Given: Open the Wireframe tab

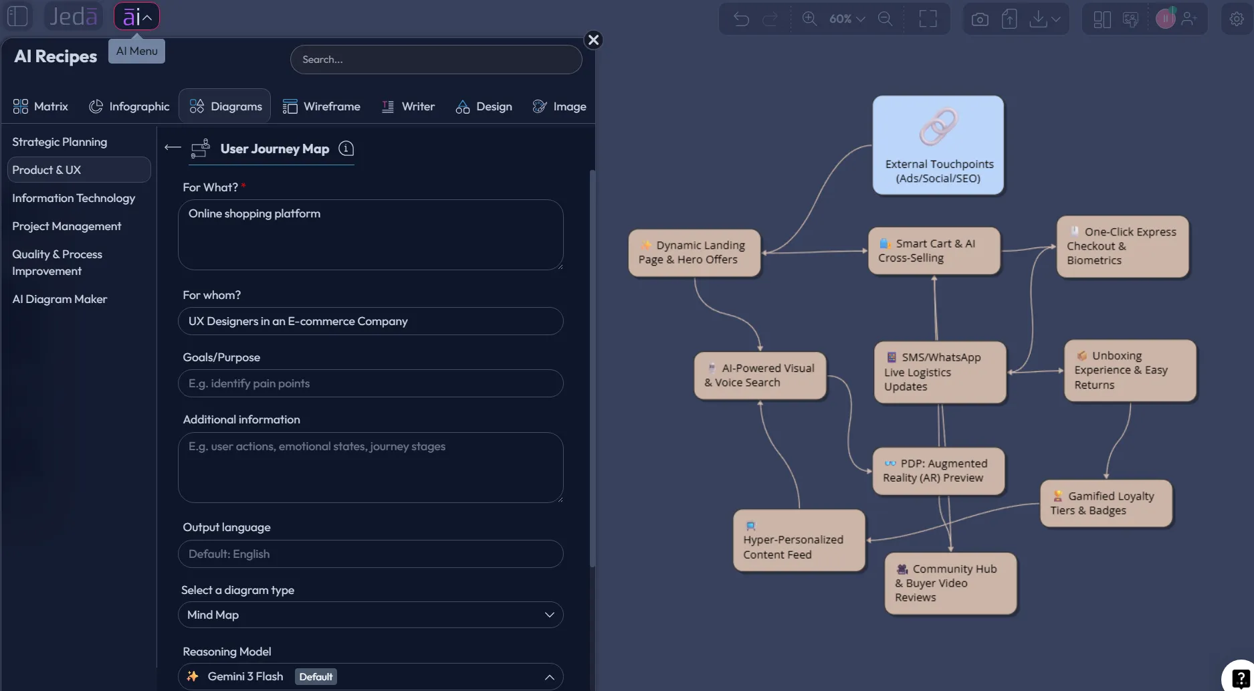Looking at the screenshot, I should [x=322, y=106].
